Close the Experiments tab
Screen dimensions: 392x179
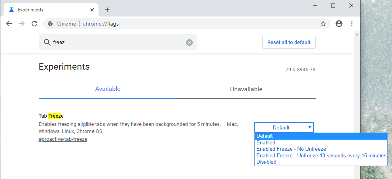[92, 10]
